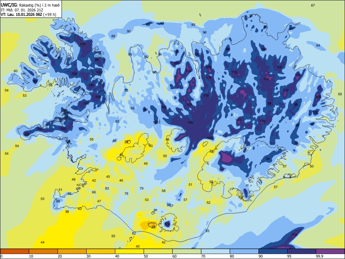
Task: Click the map value '45' on the map
Action: (108, 176)
